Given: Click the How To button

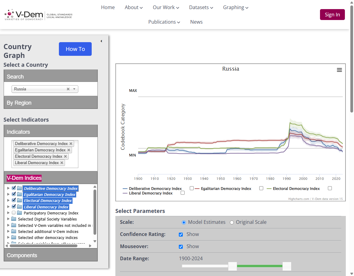Looking at the screenshot, I should [x=75, y=49].
